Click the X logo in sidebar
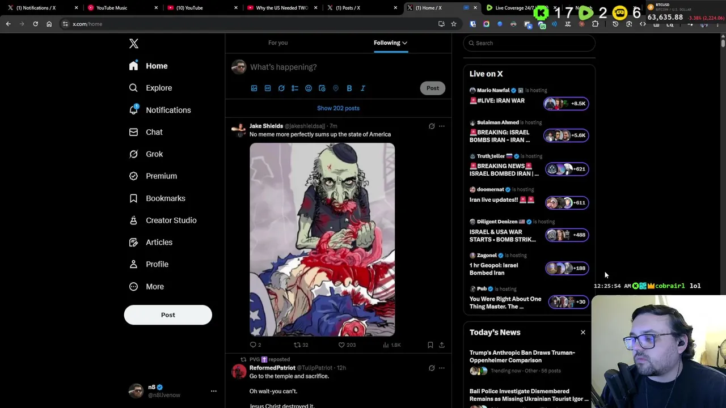Image resolution: width=726 pixels, height=408 pixels. click(x=134, y=44)
